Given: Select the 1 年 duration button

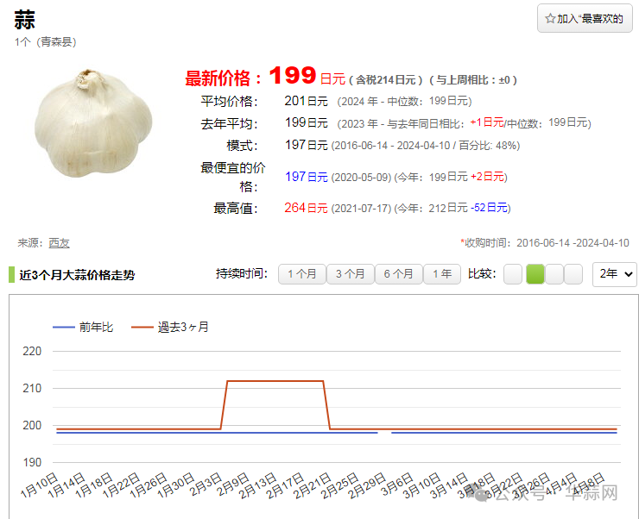Looking at the screenshot, I should pyautogui.click(x=442, y=274).
